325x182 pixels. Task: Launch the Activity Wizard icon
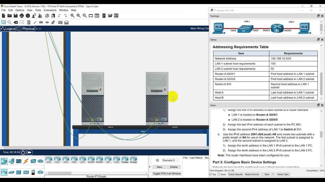(34, 16)
